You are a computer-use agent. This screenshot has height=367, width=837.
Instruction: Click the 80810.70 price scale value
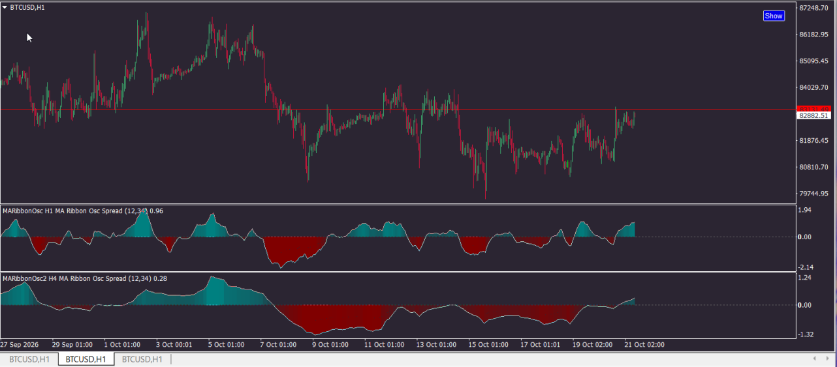pos(813,168)
